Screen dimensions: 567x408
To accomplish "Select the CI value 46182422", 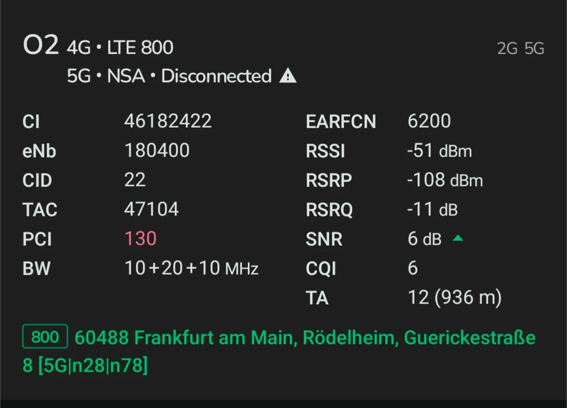I will pyautogui.click(x=168, y=121).
